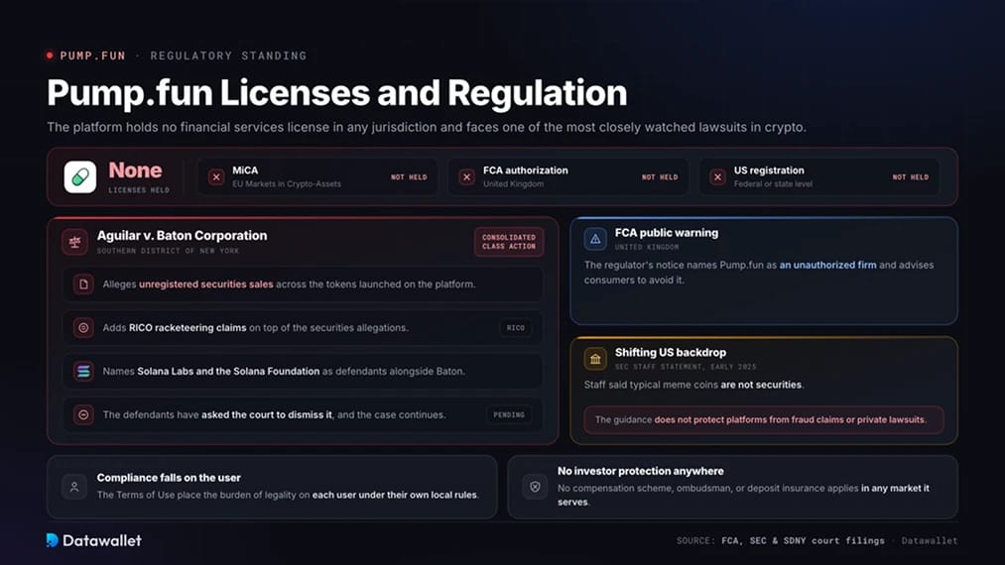Click the bank building icon for Shifting US backdrop
This screenshot has height=565, width=1005.
[x=595, y=359]
